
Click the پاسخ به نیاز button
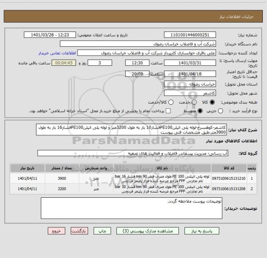(202, 231)
